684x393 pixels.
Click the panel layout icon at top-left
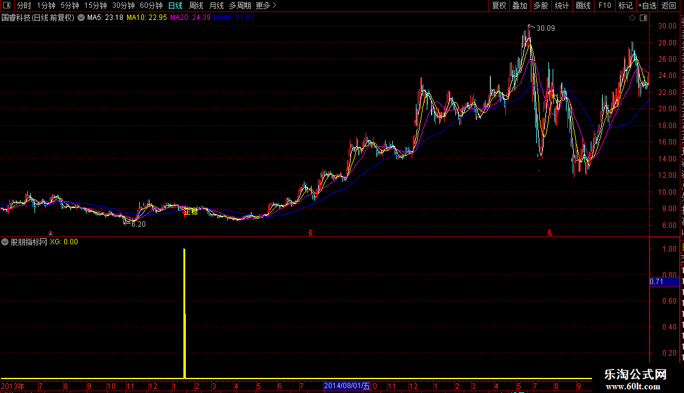(6, 5)
